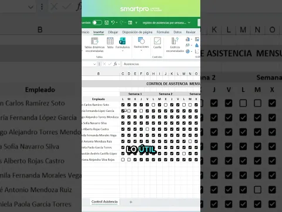282x212 pixels.
Task: Click the fx Insert Function icon
Action: [x=115, y=64]
